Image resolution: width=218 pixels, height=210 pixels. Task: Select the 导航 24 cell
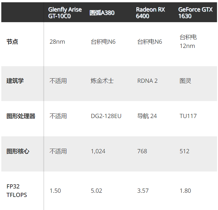[x=147, y=116]
